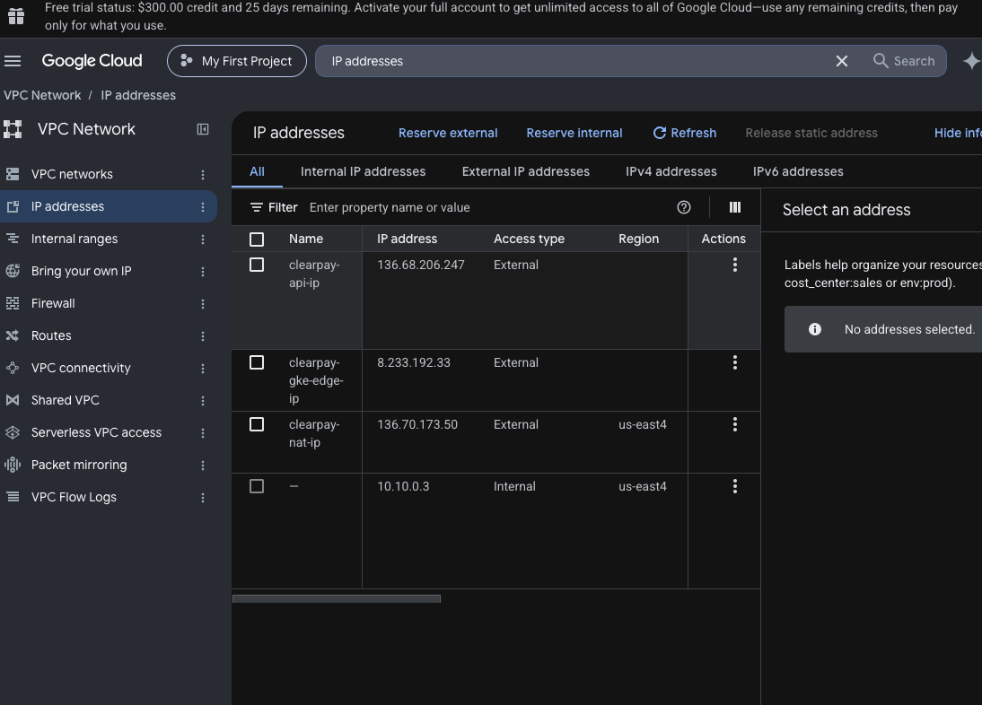Switch to the All tab
The height and width of the screenshot is (705, 982).
(x=257, y=171)
